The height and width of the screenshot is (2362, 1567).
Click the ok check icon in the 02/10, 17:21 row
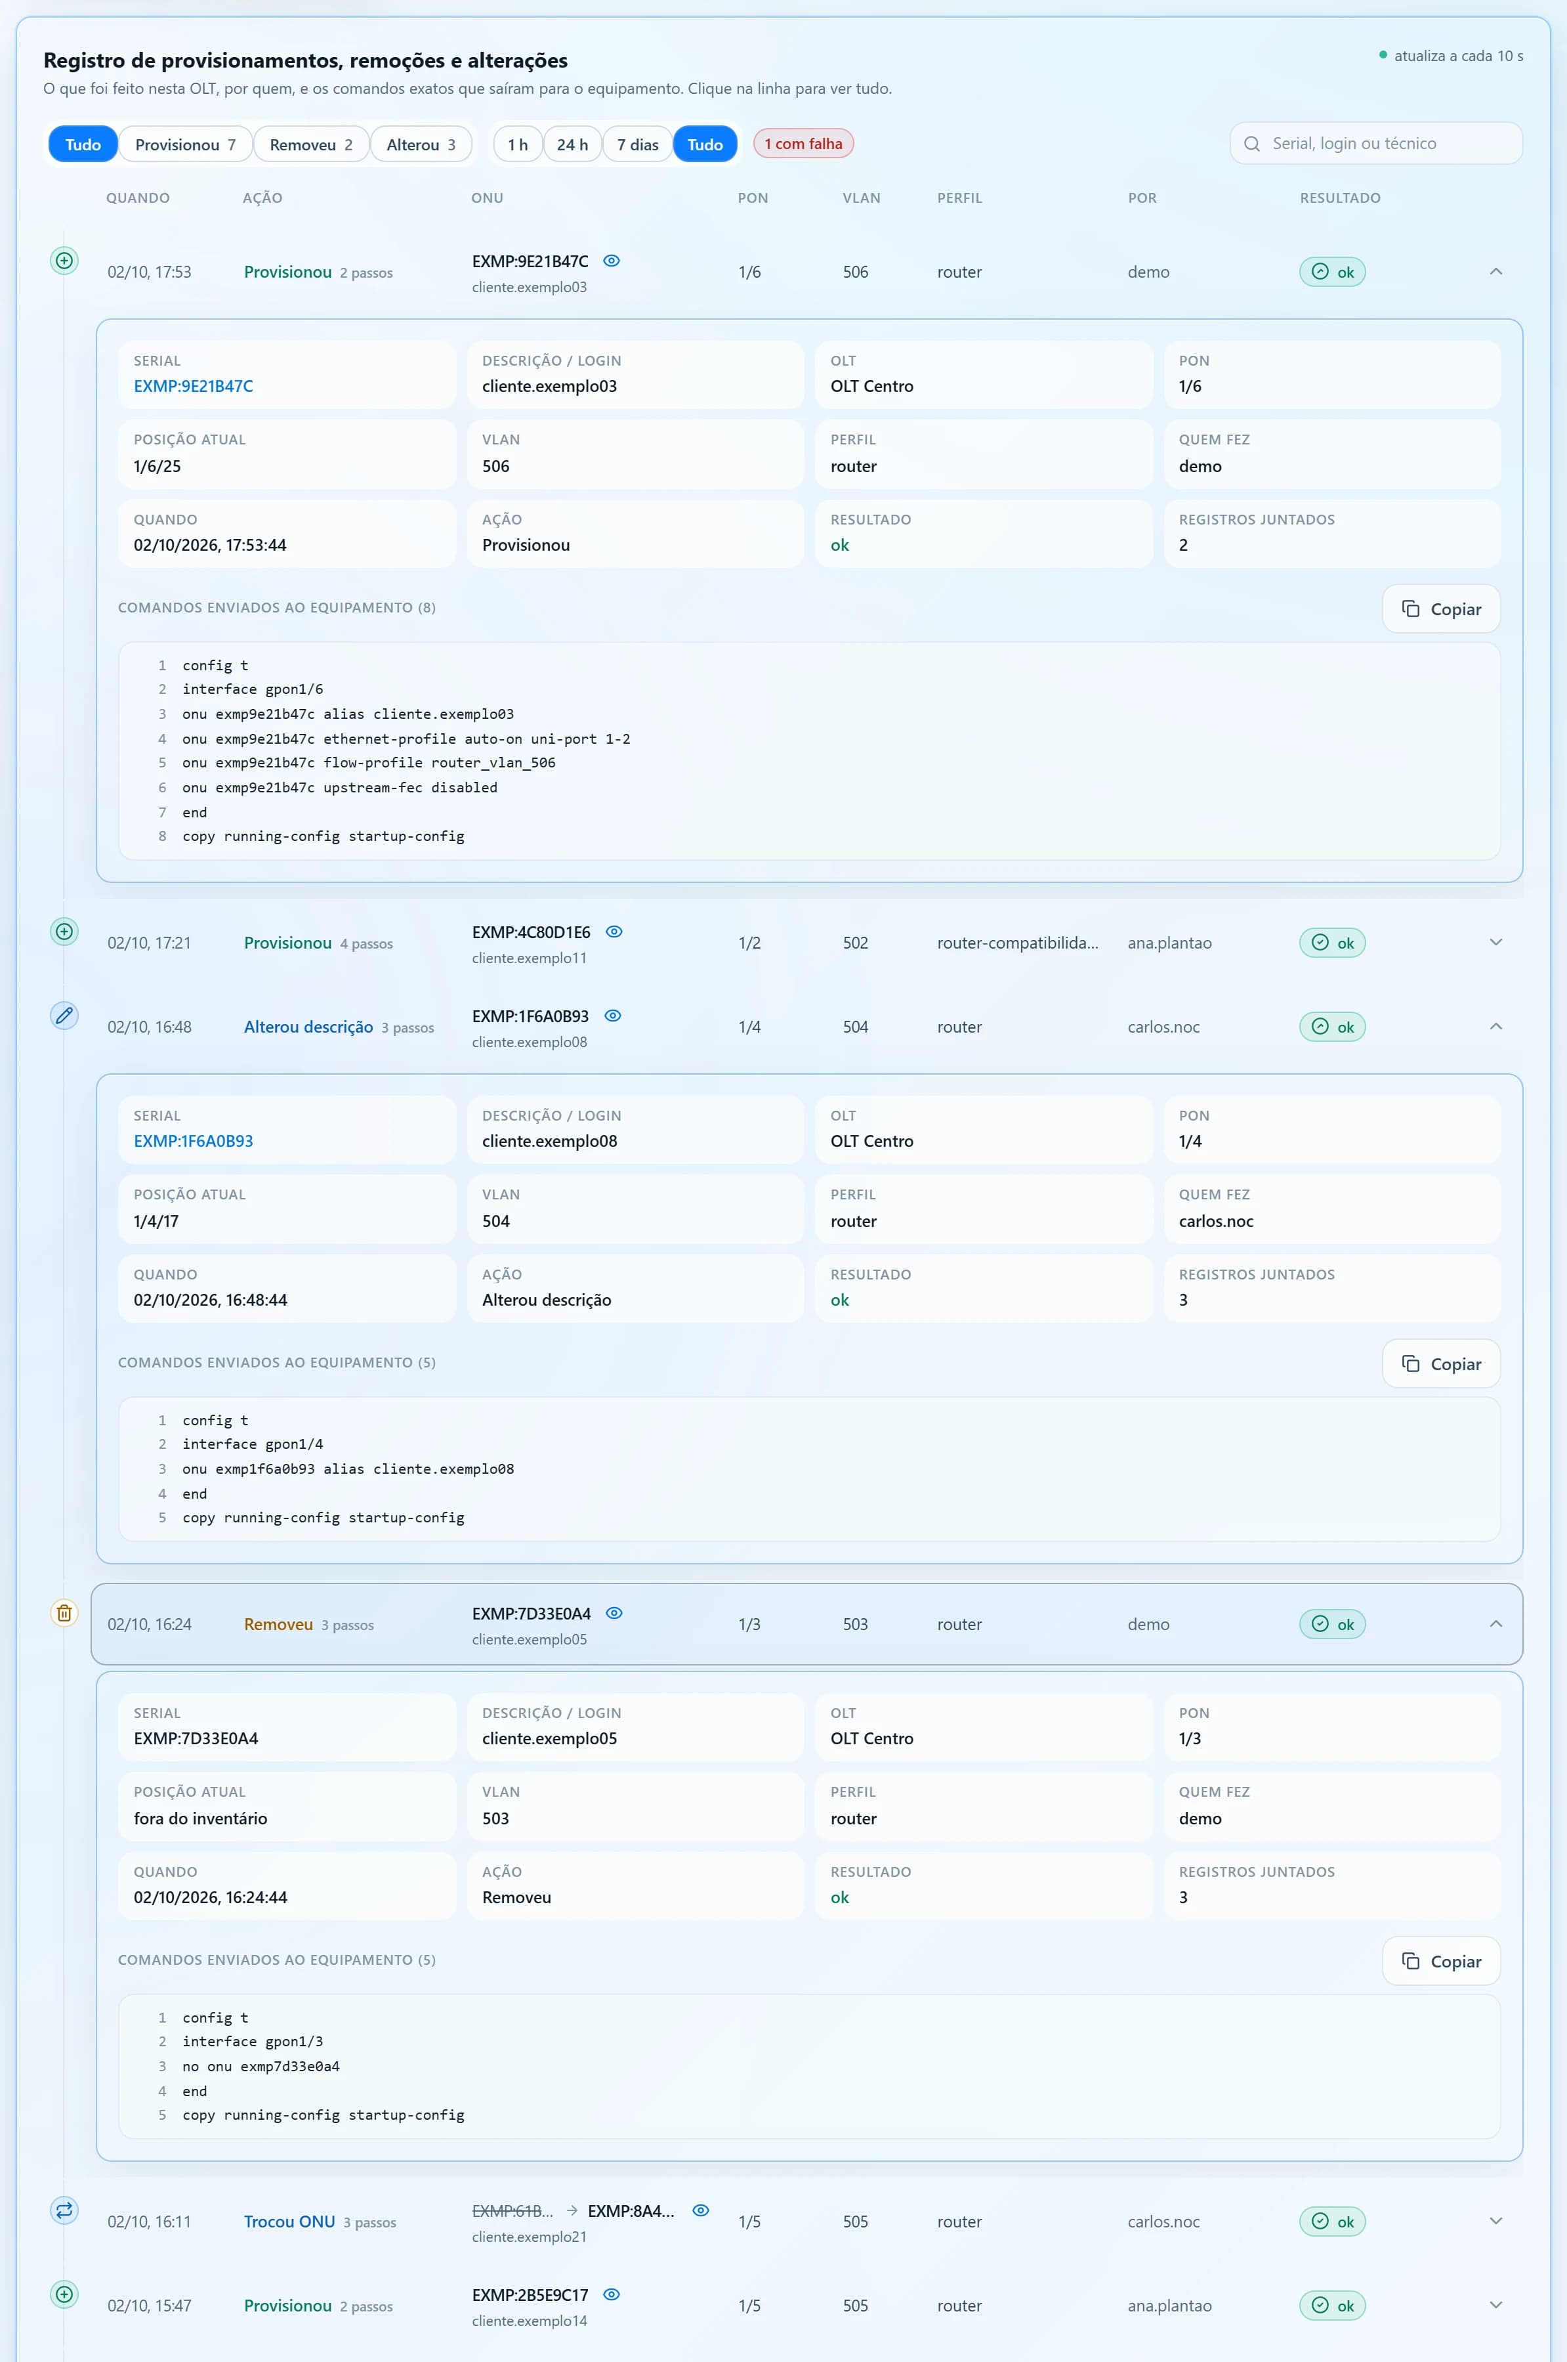coord(1320,943)
